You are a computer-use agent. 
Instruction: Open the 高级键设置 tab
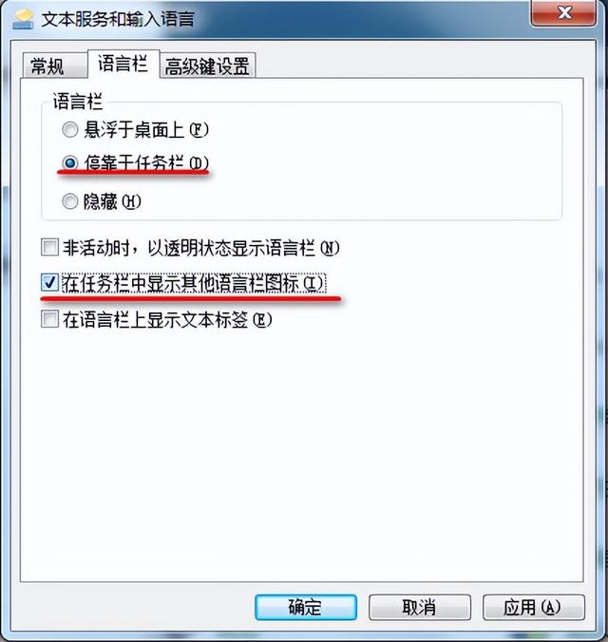(207, 66)
